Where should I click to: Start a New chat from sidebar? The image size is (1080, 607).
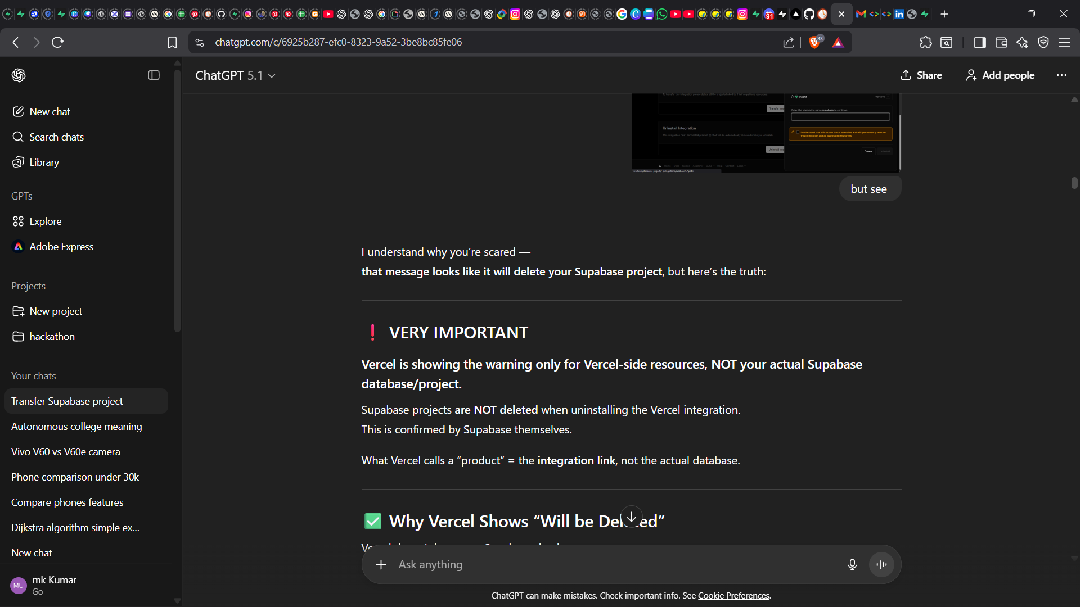pos(49,111)
